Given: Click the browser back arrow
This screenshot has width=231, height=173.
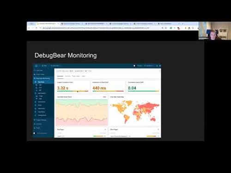Looking at the screenshot, I should 29,28.
